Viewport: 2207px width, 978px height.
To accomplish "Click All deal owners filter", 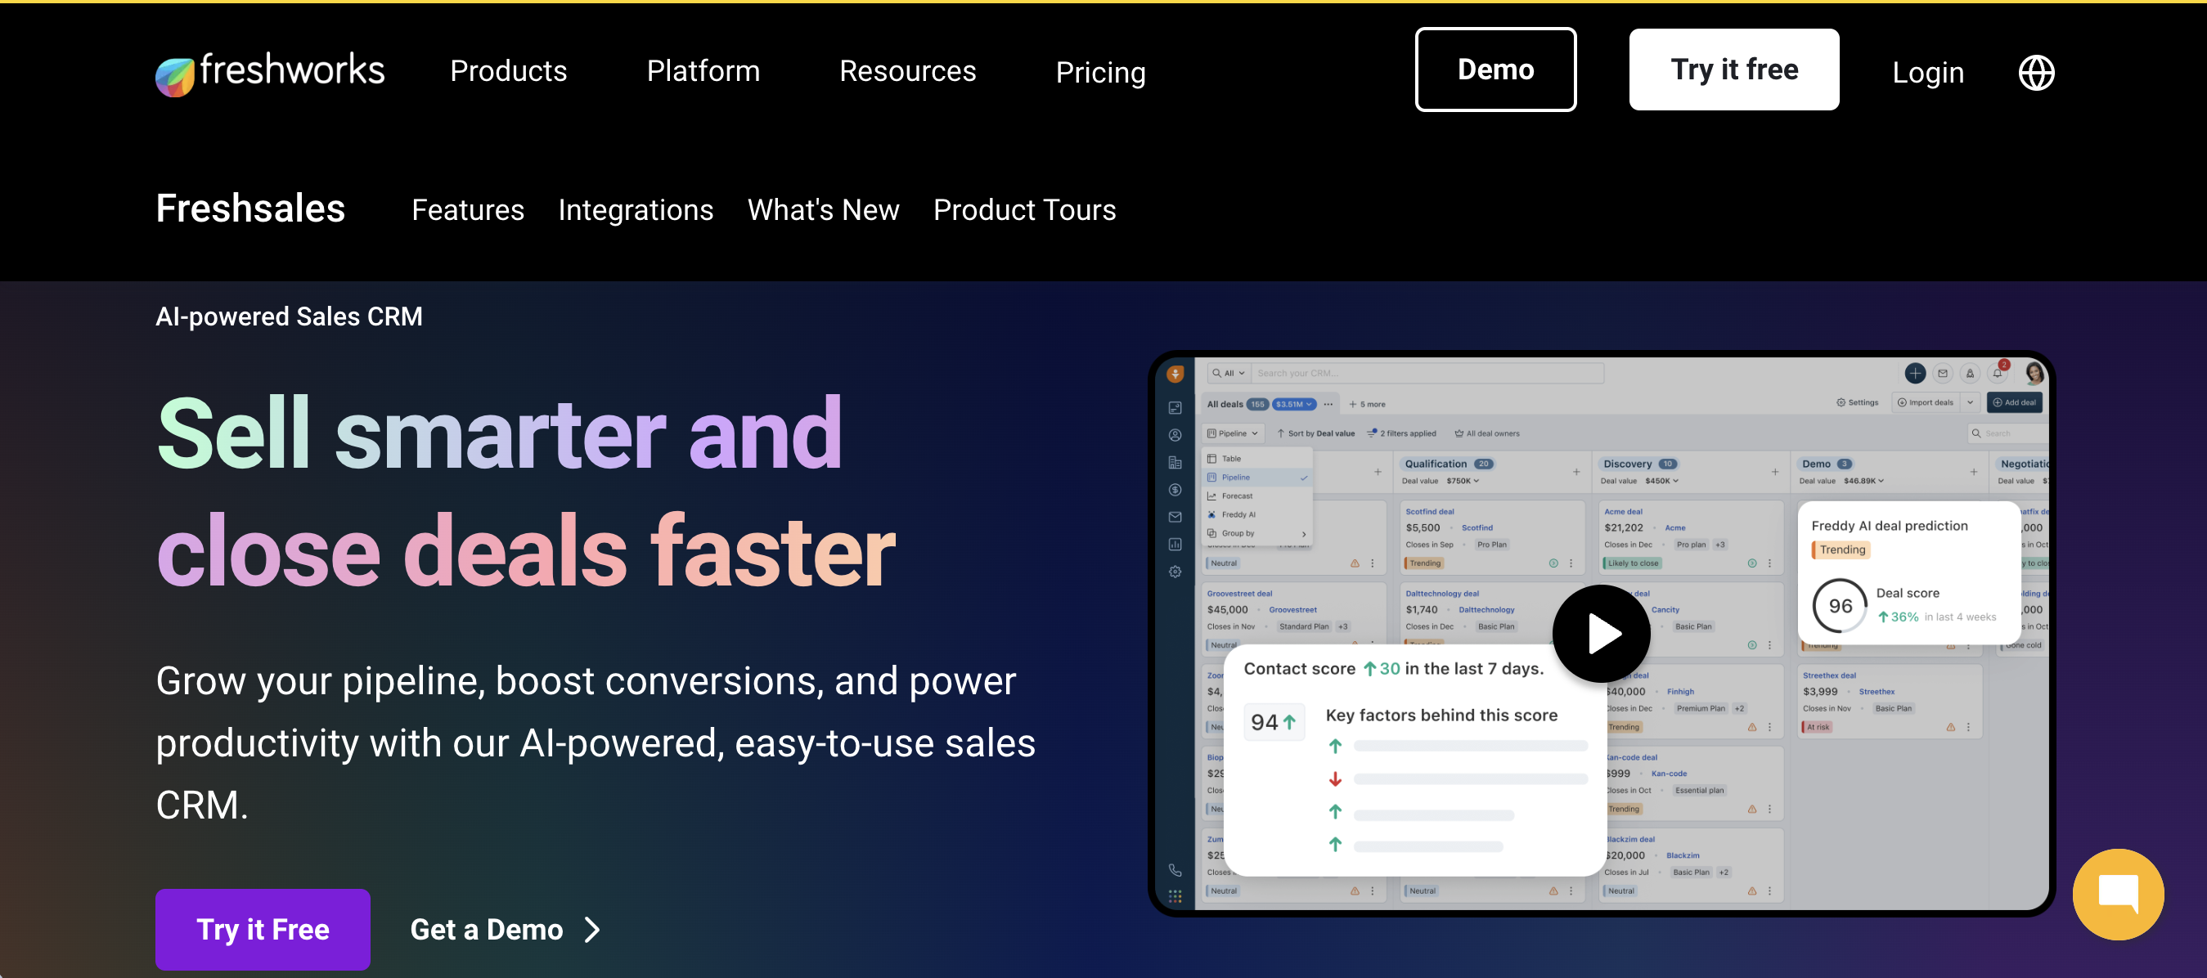I will pyautogui.click(x=1486, y=433).
